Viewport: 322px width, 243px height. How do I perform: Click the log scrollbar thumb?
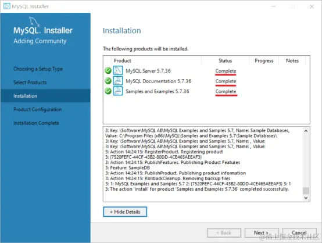coord(306,191)
